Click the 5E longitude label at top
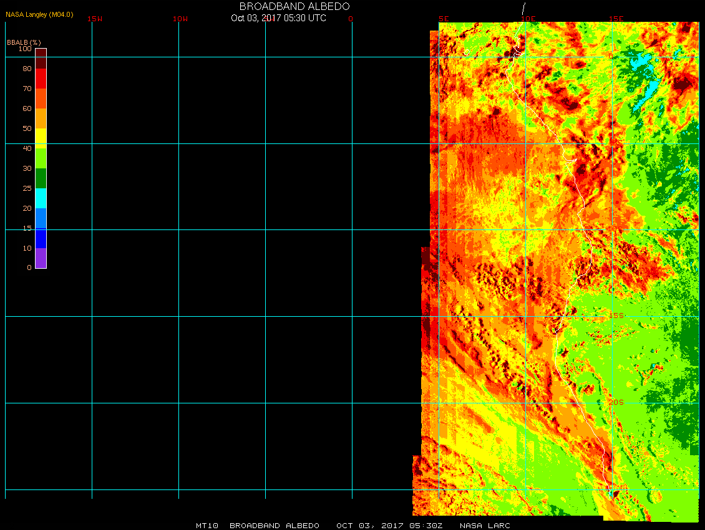 (x=444, y=19)
